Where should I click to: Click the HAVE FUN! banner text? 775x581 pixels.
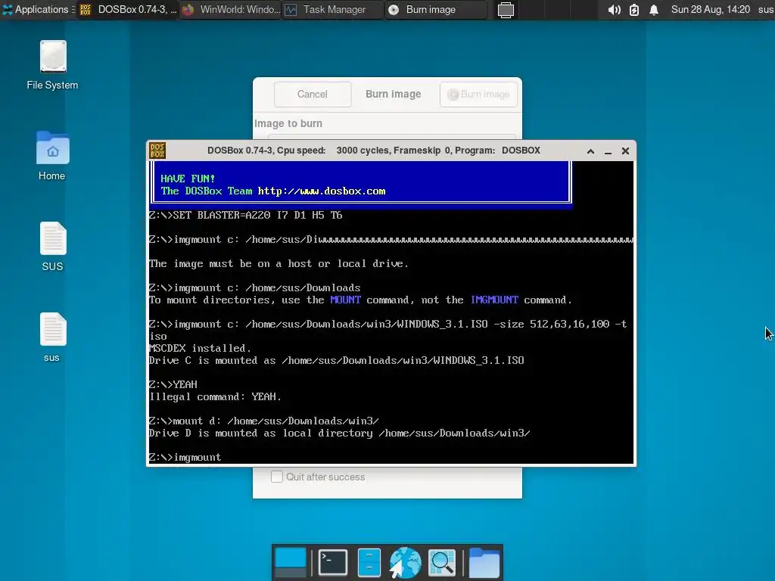tap(188, 179)
